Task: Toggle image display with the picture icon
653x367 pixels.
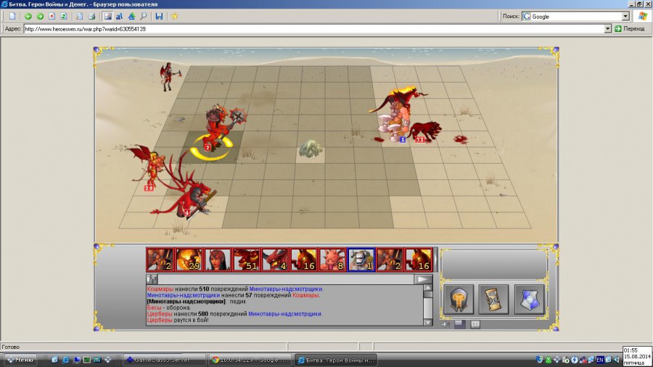Action: [x=107, y=16]
